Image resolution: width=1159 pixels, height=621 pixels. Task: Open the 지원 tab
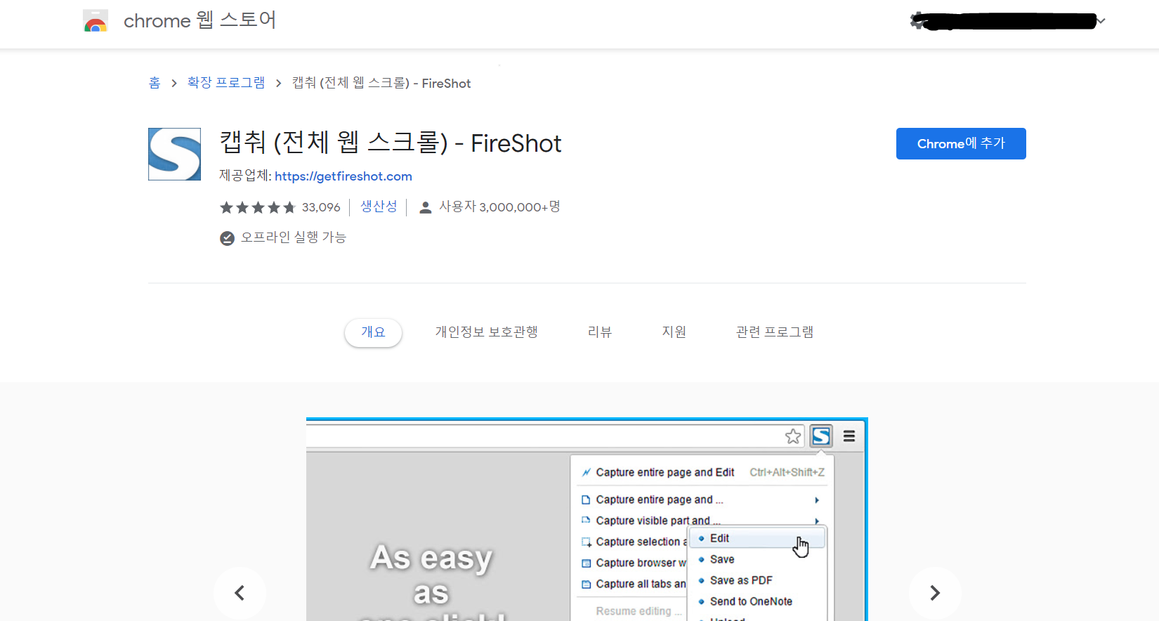(674, 332)
